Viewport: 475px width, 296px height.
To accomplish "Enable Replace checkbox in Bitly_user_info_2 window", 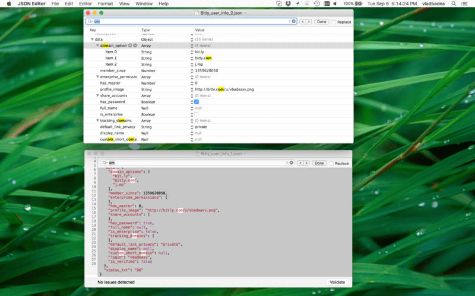I will 334,22.
